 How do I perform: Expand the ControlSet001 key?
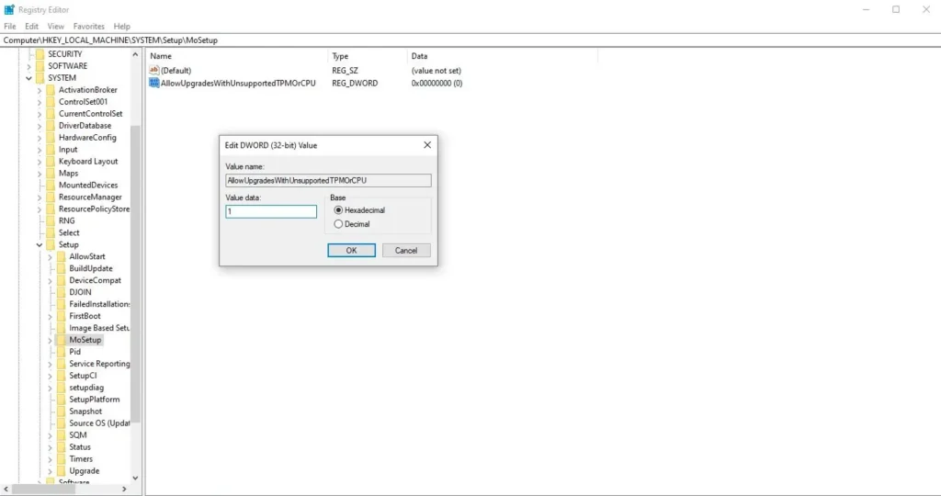[40, 102]
